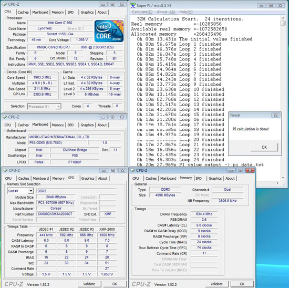Click CPU-Z icon in top window title bar
289x288 pixels.
pyautogui.click(x=5, y=4)
